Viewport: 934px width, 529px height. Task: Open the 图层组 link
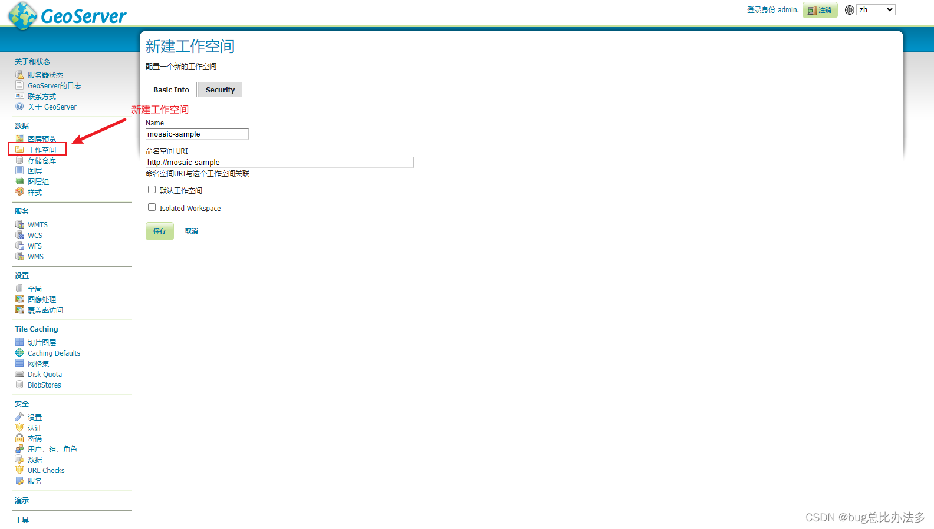coord(38,181)
